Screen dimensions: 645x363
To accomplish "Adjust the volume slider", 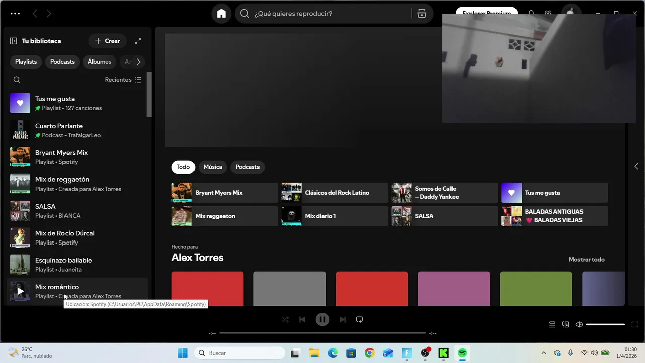I will [x=605, y=325].
